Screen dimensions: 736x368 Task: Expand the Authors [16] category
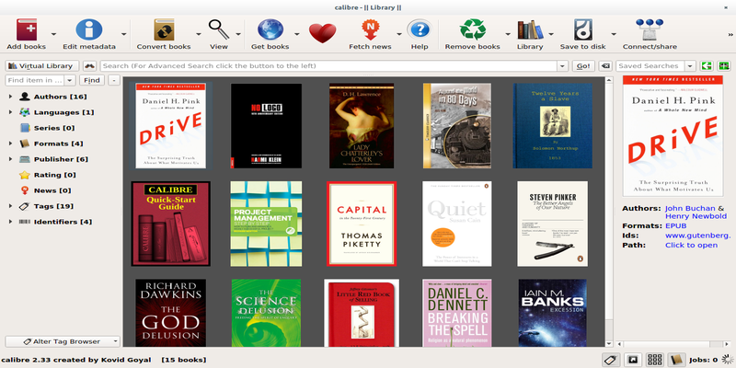click(x=10, y=97)
